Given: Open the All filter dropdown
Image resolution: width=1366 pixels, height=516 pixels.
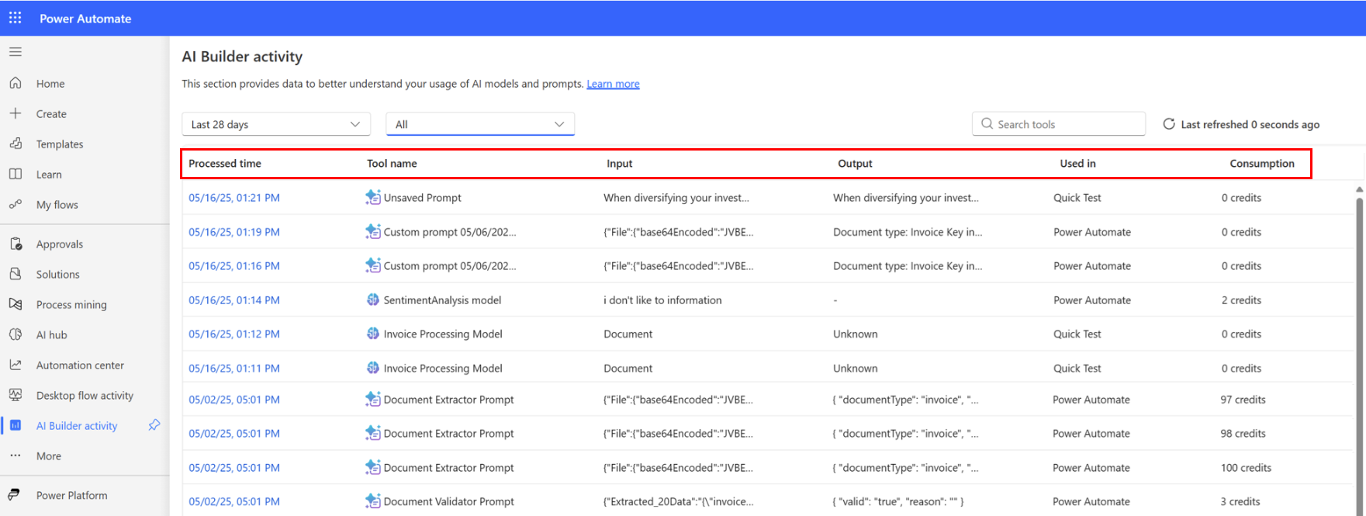Looking at the screenshot, I should 480,124.
